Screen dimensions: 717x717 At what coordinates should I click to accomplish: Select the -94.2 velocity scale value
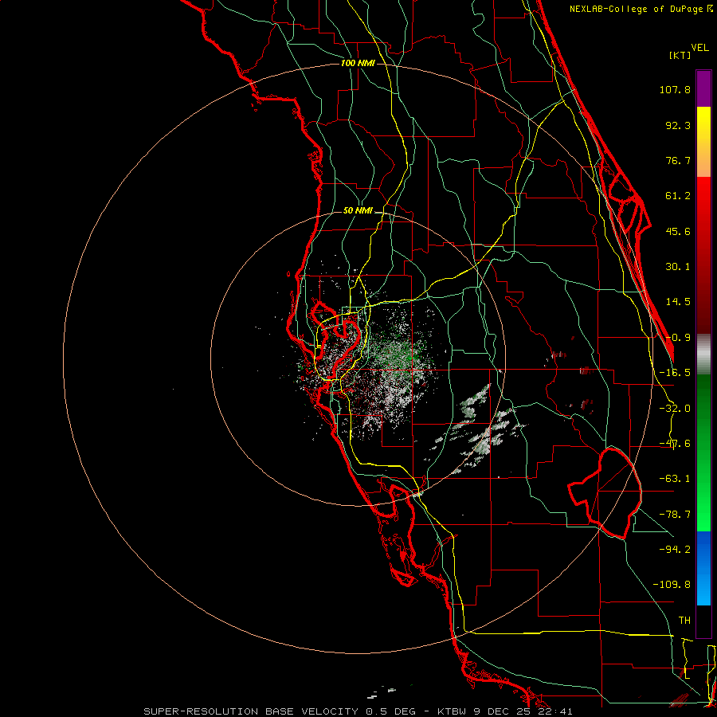(675, 549)
